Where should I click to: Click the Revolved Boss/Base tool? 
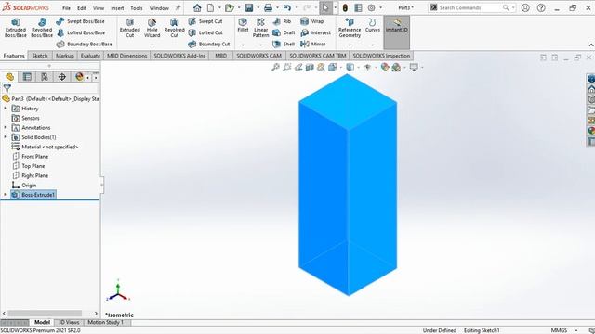42,28
